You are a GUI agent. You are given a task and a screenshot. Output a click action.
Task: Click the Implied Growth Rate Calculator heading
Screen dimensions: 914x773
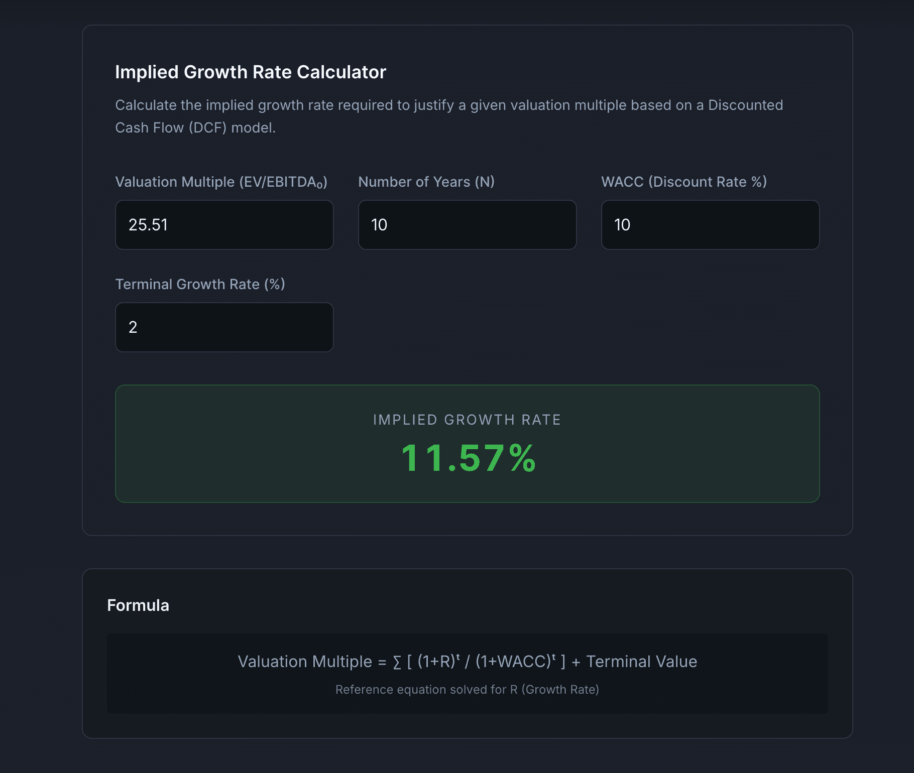click(x=251, y=72)
